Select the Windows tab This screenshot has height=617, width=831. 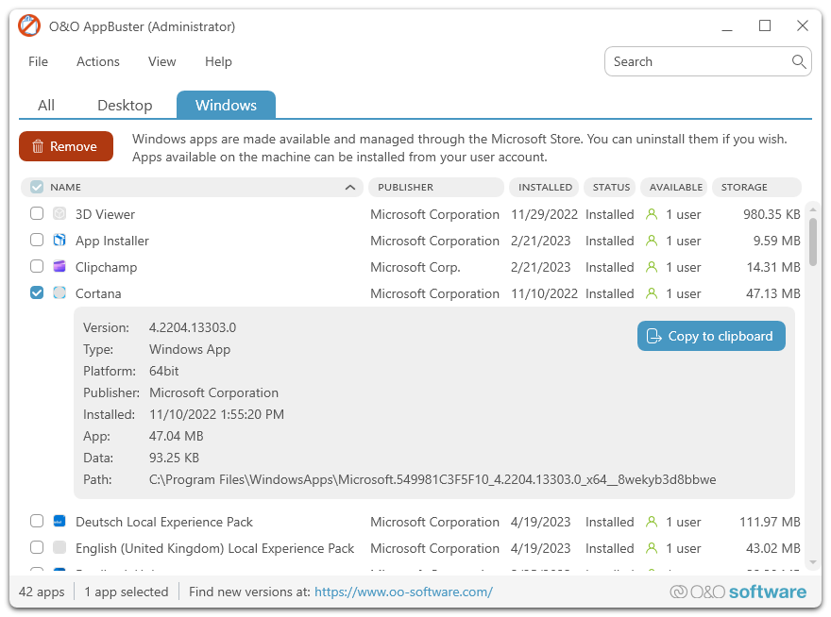coord(226,105)
